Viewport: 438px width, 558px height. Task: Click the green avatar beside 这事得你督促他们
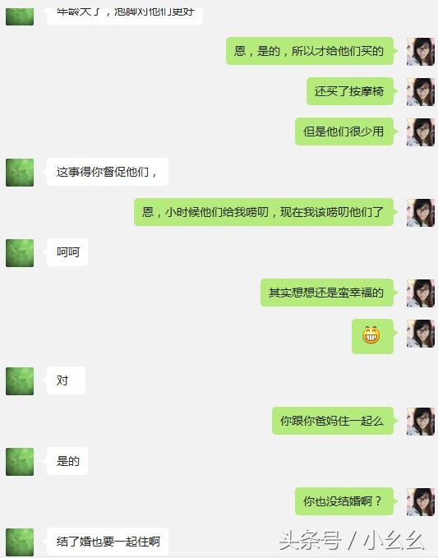(20, 173)
